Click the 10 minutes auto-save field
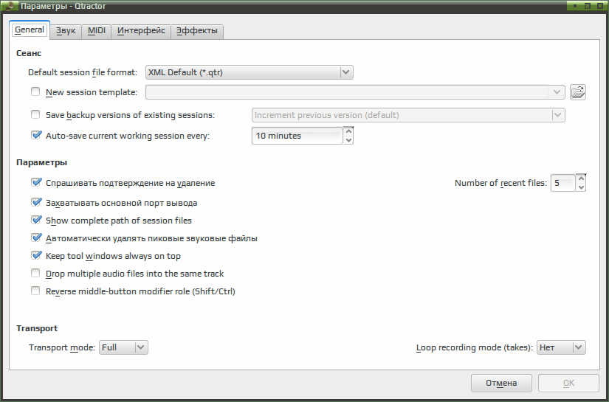This screenshot has width=609, height=402. (297, 136)
